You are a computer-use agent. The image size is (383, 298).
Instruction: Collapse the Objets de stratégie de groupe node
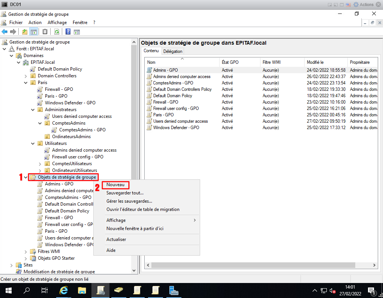pos(25,177)
